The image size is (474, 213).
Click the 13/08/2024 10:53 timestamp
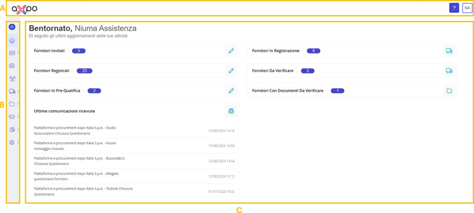tap(221, 146)
